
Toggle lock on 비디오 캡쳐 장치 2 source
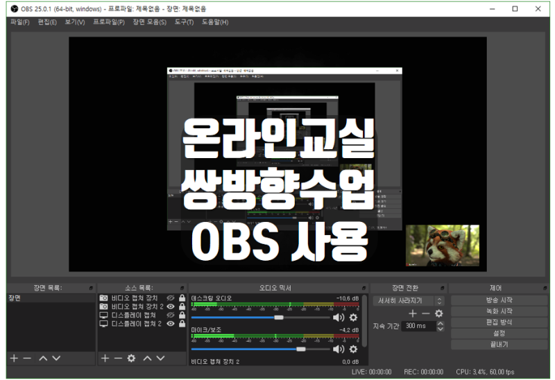point(182,306)
